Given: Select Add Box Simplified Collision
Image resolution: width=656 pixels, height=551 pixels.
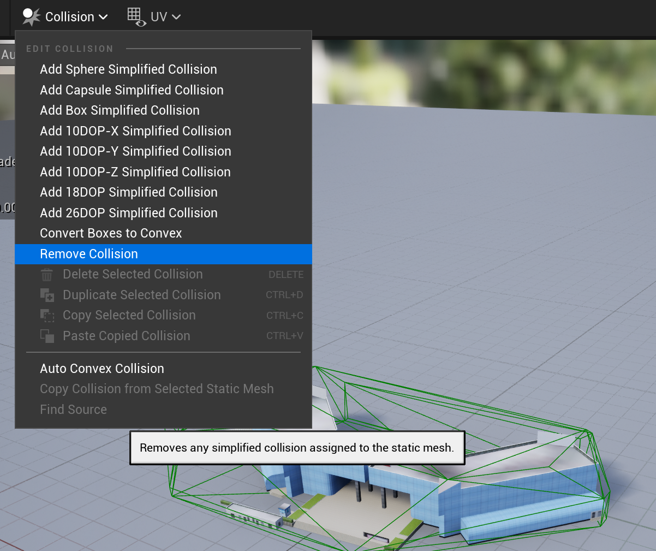Looking at the screenshot, I should pos(120,110).
